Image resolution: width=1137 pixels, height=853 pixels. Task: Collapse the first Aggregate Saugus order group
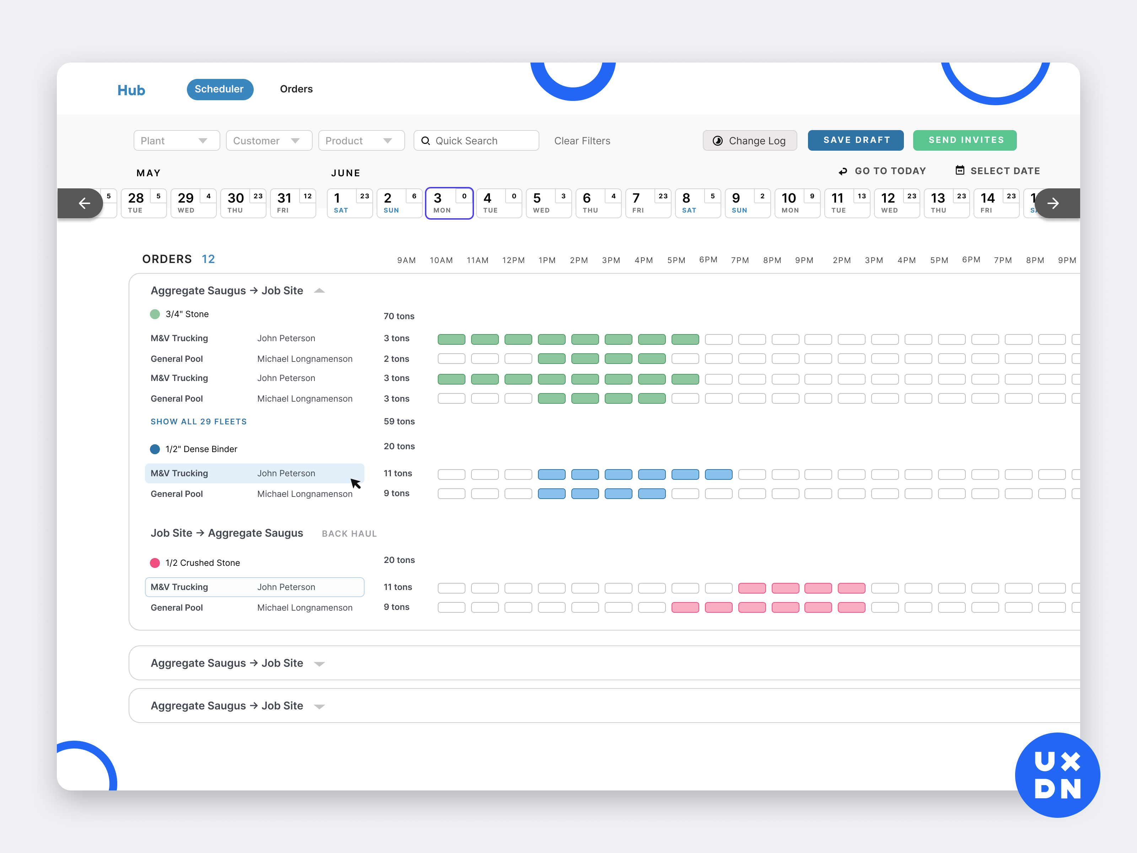pos(320,290)
